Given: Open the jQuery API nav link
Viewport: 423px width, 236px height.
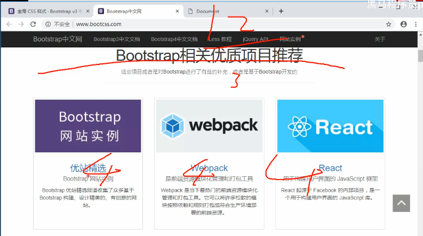Looking at the screenshot, I should pyautogui.click(x=256, y=39).
